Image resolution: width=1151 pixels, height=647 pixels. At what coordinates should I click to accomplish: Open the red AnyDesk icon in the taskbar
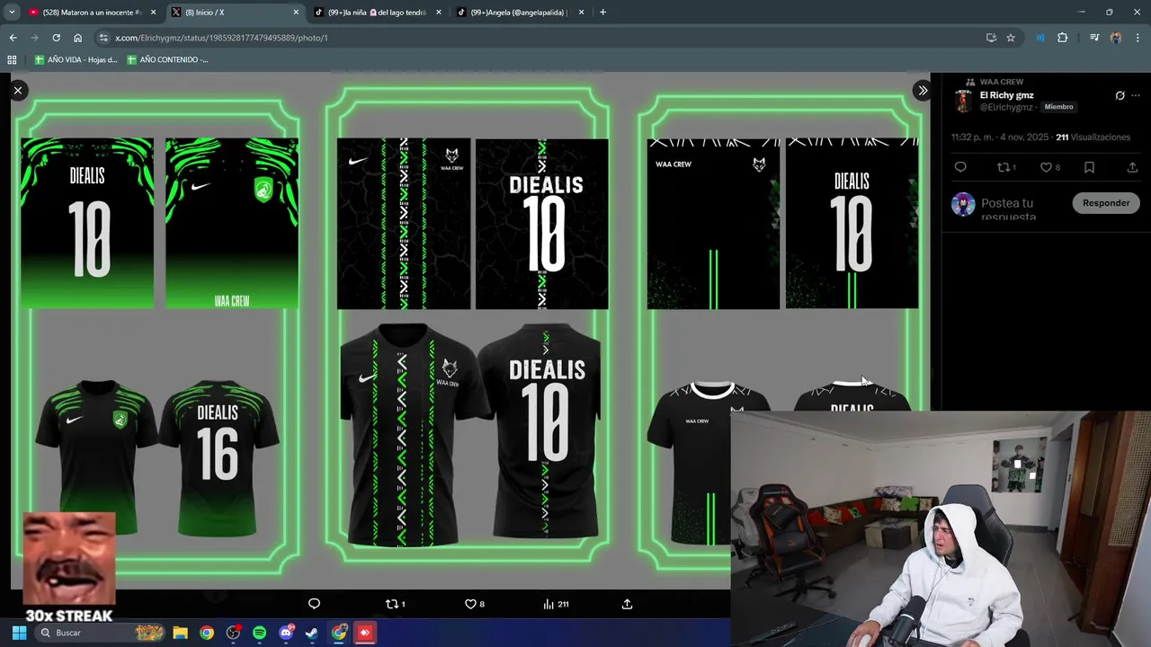[365, 633]
